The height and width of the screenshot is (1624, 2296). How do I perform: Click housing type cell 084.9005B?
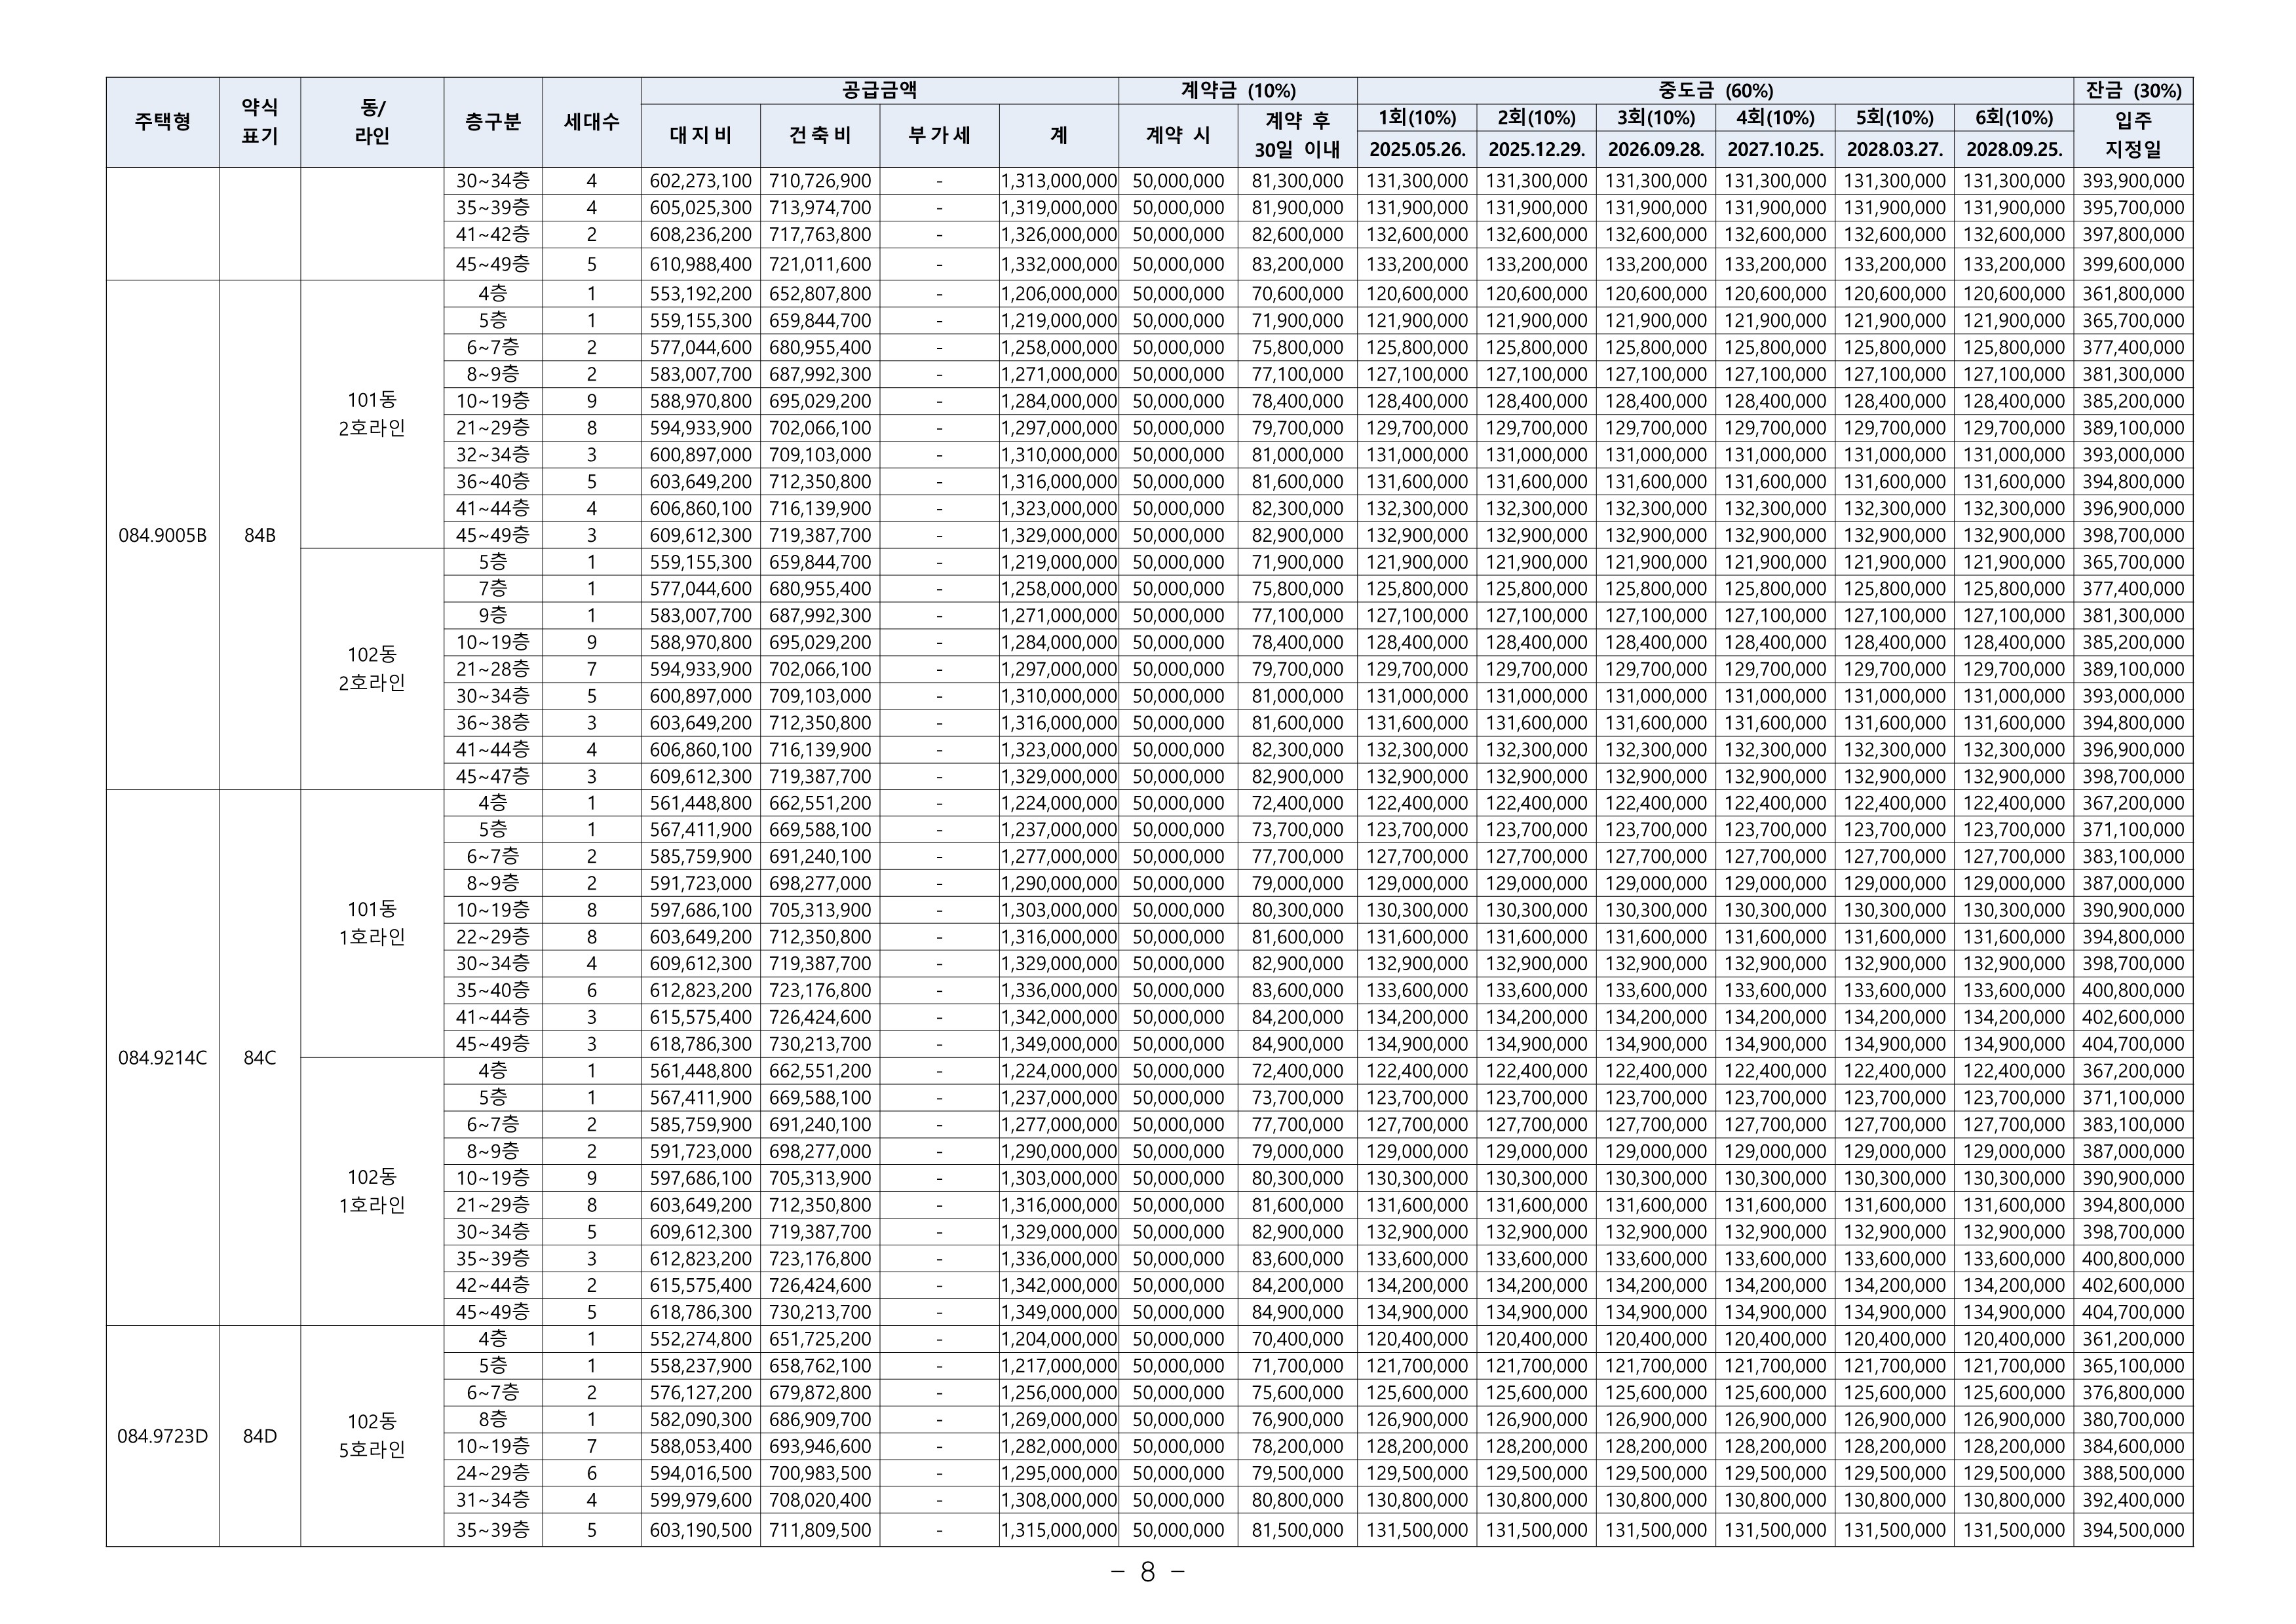163,535
